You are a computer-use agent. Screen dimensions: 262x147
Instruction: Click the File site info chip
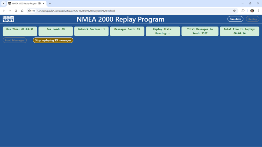click(x=31, y=11)
